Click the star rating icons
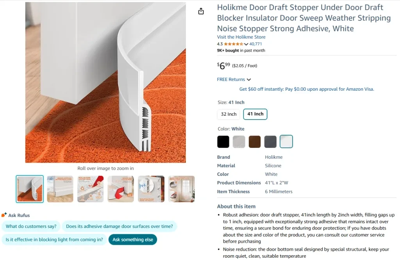400x260 pixels. pyautogui.click(x=234, y=44)
